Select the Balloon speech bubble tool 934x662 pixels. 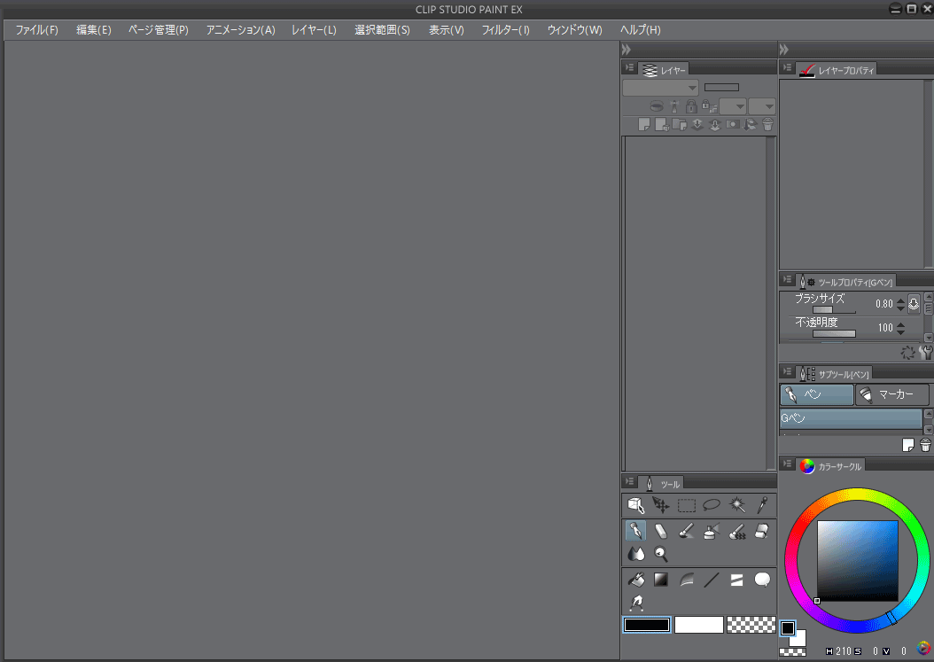click(762, 580)
